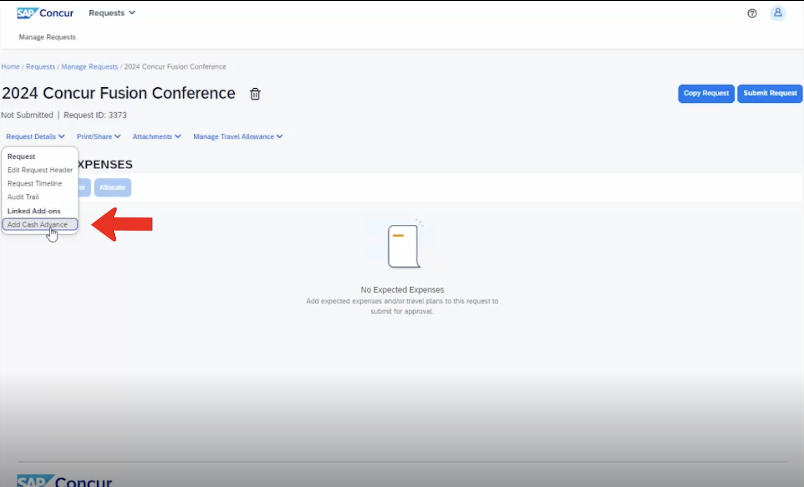Click the Submit Request button
The image size is (804, 487).
click(770, 93)
